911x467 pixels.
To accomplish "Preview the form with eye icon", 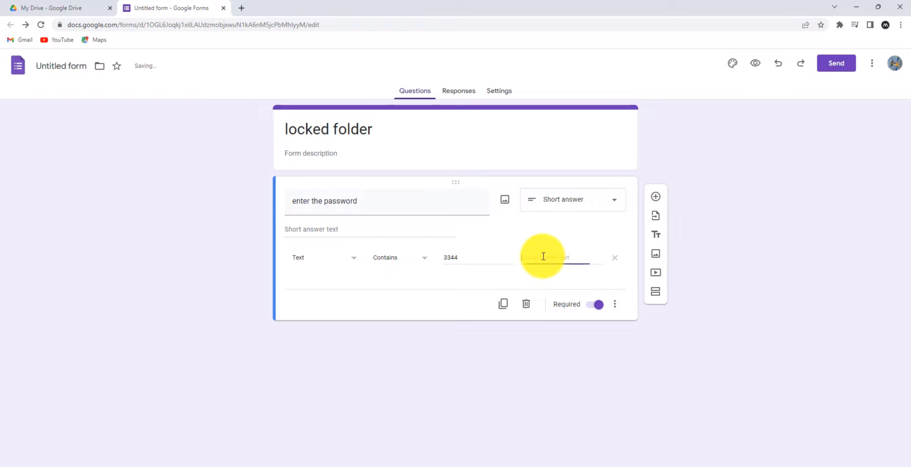I will pyautogui.click(x=755, y=63).
